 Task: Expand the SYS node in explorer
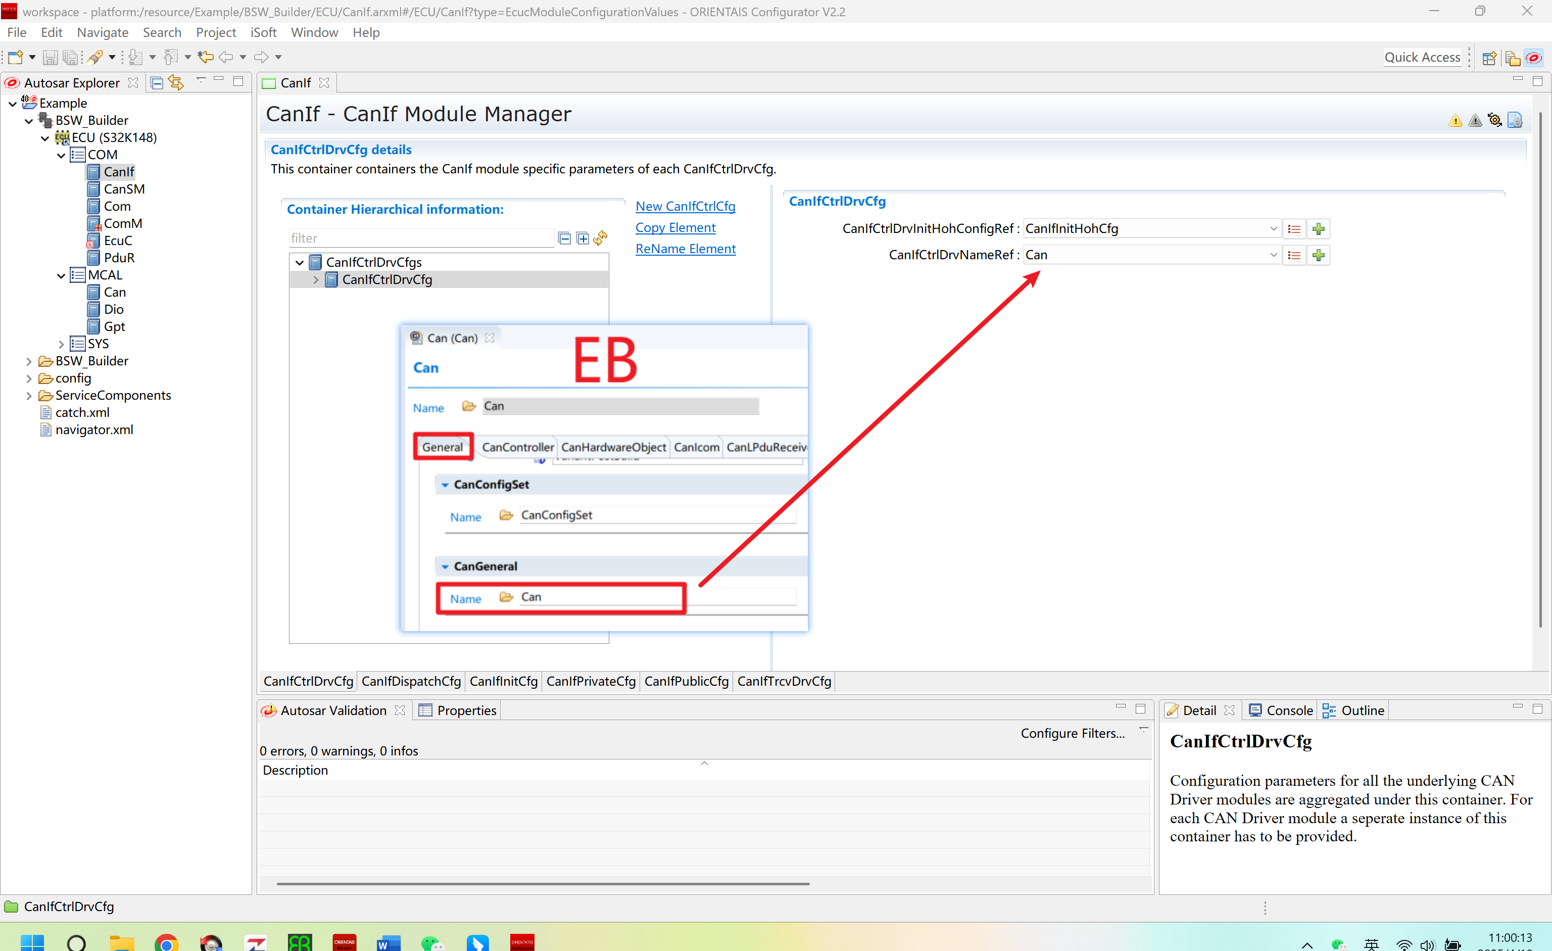61,344
